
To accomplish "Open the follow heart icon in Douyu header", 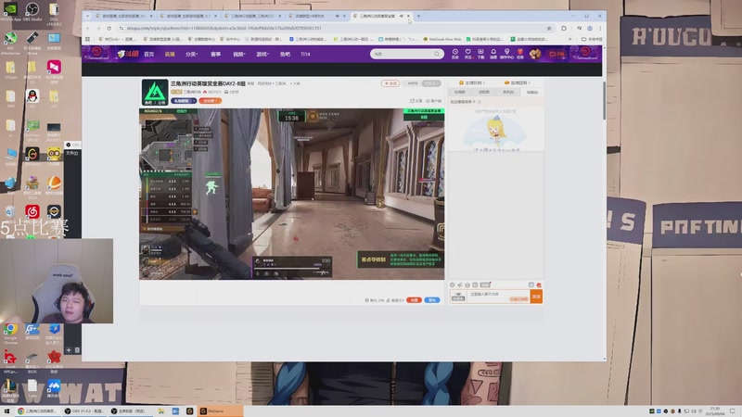I will [x=468, y=52].
